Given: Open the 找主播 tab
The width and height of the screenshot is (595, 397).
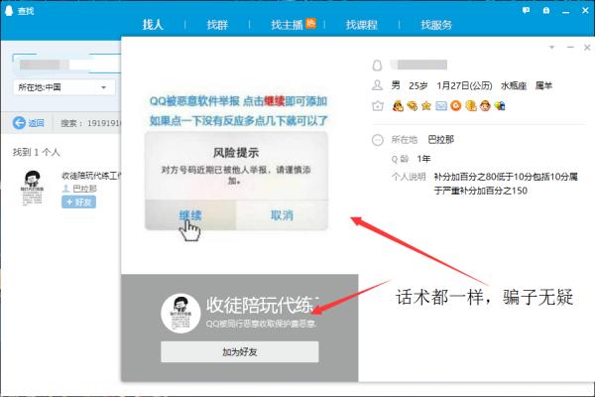Looking at the screenshot, I should point(287,25).
